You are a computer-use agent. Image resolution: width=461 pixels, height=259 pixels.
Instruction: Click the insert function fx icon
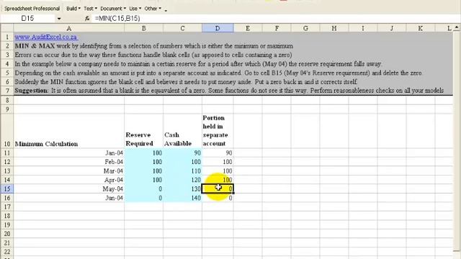coord(87,19)
